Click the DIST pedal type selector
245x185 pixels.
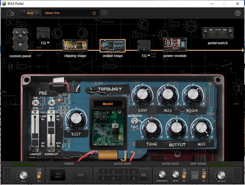pyautogui.click(x=30, y=13)
